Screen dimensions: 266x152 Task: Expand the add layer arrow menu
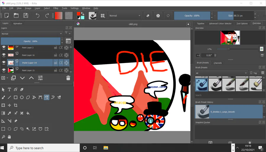click(x=7, y=78)
